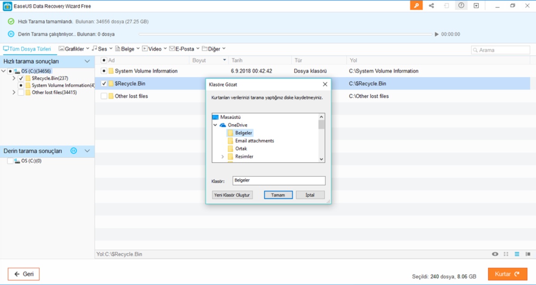Filter by Ses audio files

[x=102, y=49]
